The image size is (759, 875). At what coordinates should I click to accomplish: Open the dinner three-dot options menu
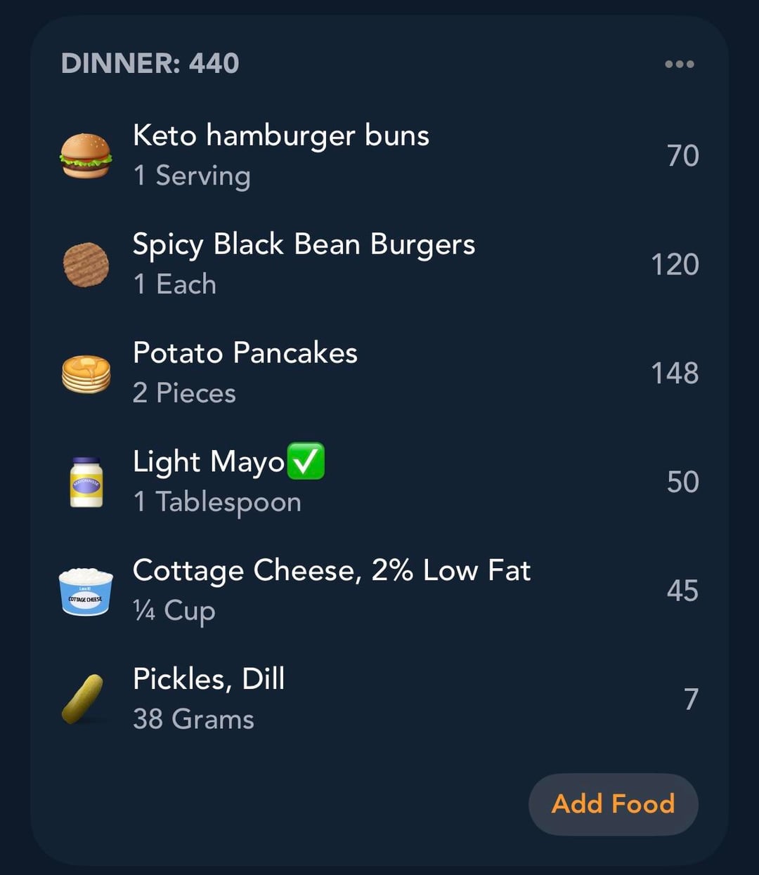(679, 65)
